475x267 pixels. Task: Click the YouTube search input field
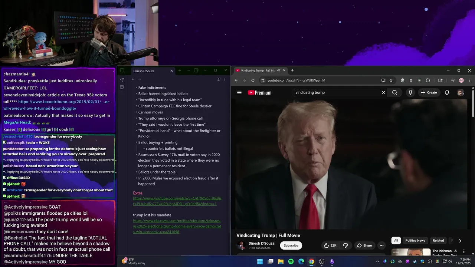tap(336, 93)
